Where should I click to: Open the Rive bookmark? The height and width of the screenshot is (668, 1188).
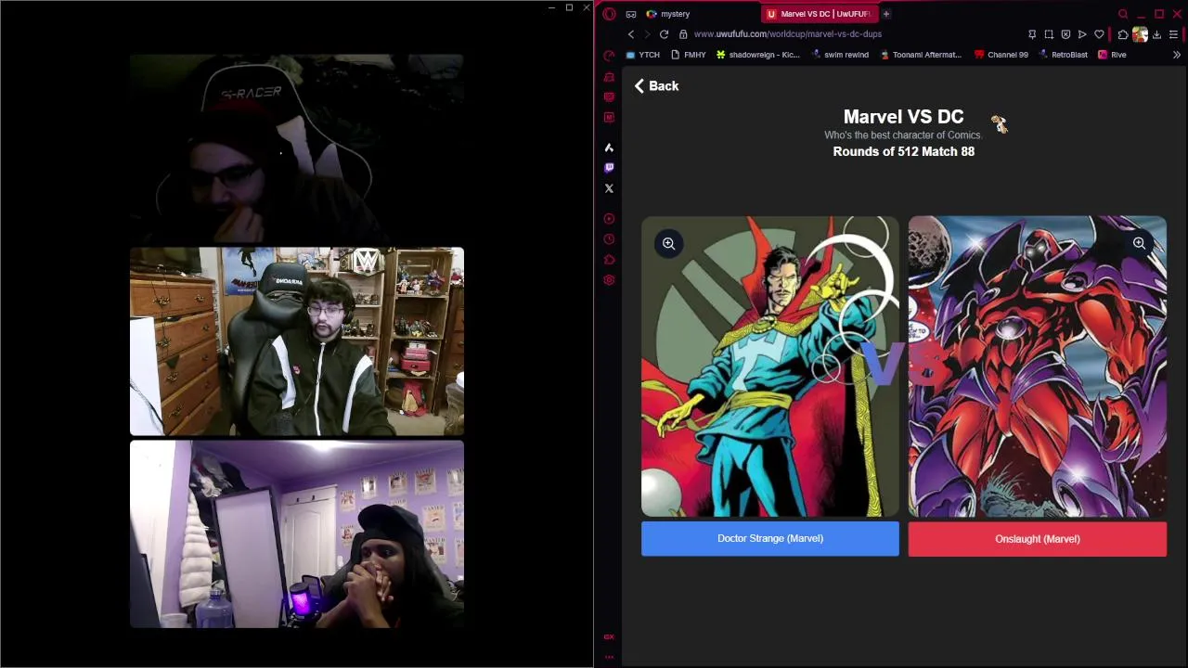coord(1112,55)
